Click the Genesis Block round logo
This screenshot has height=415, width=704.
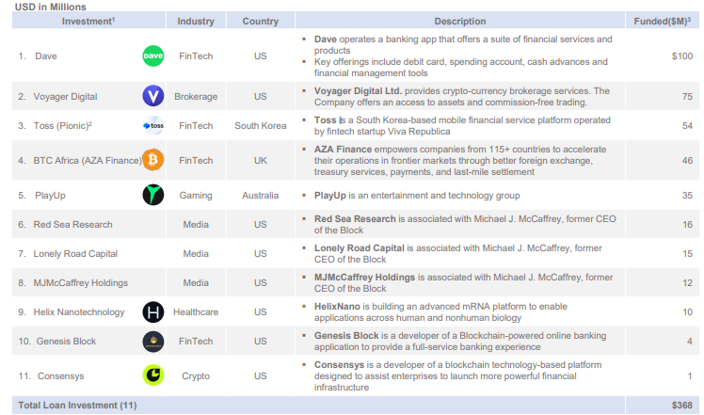coord(152,341)
